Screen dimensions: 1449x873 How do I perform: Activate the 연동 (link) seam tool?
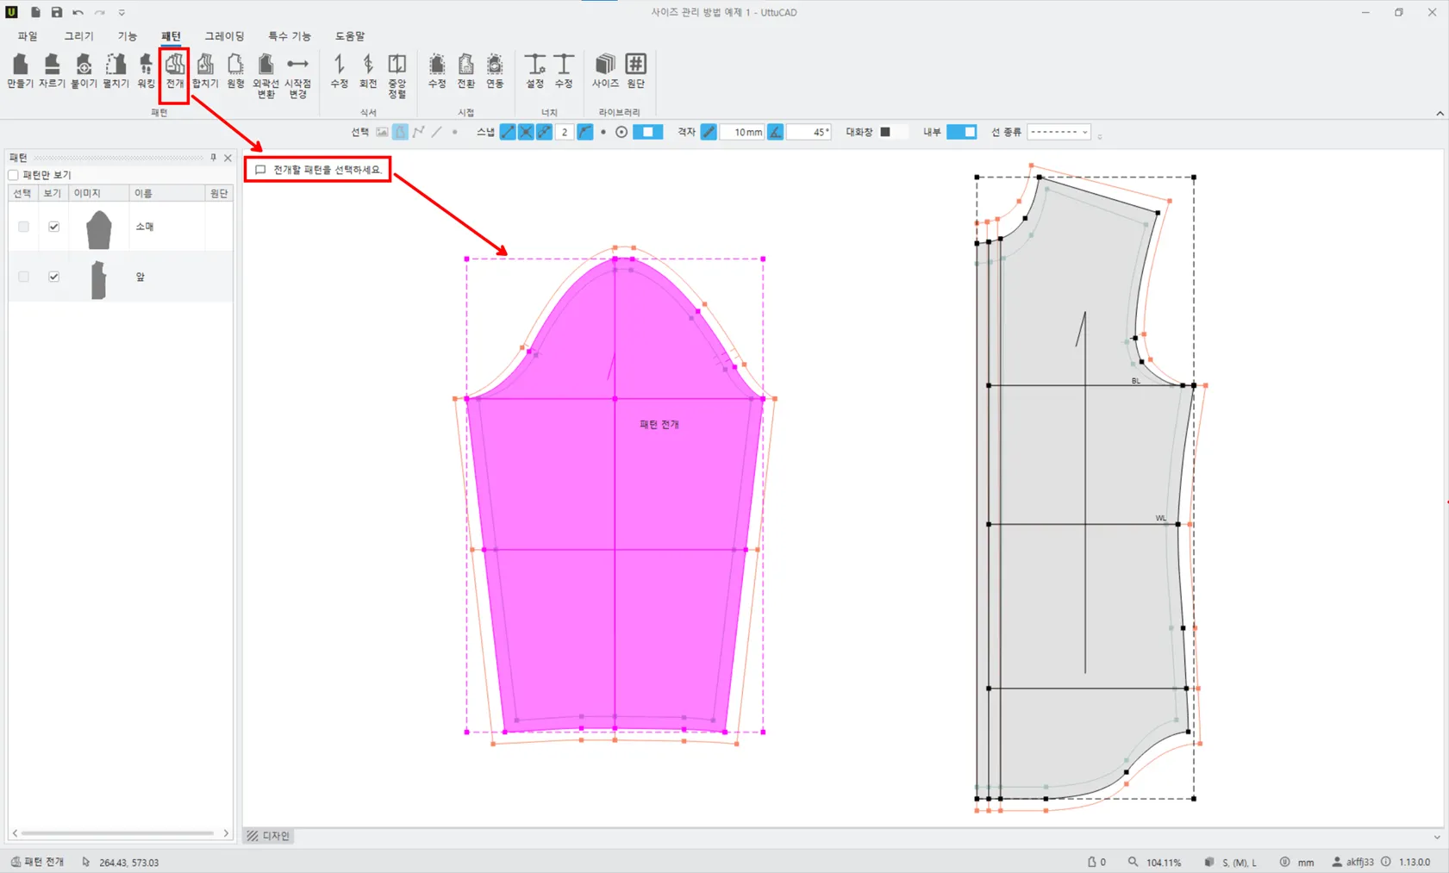[x=495, y=71]
